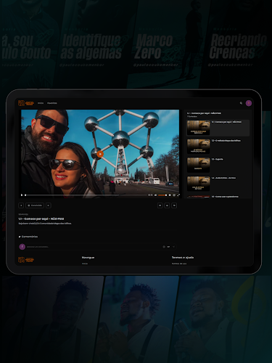This screenshot has width=272, height=363.
Task: Open Início in top navigation
Action: 41,103
